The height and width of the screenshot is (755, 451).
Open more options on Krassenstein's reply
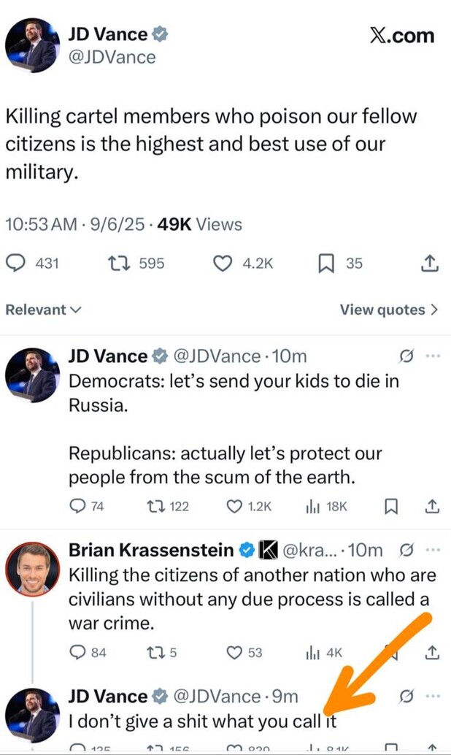click(x=433, y=550)
